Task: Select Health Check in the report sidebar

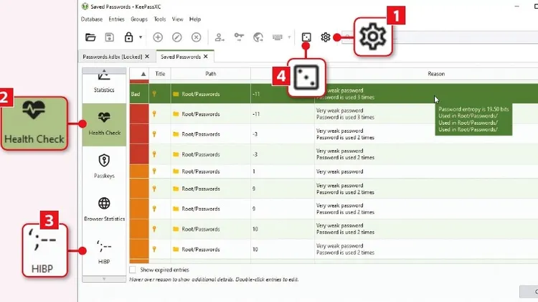Action: (104, 124)
